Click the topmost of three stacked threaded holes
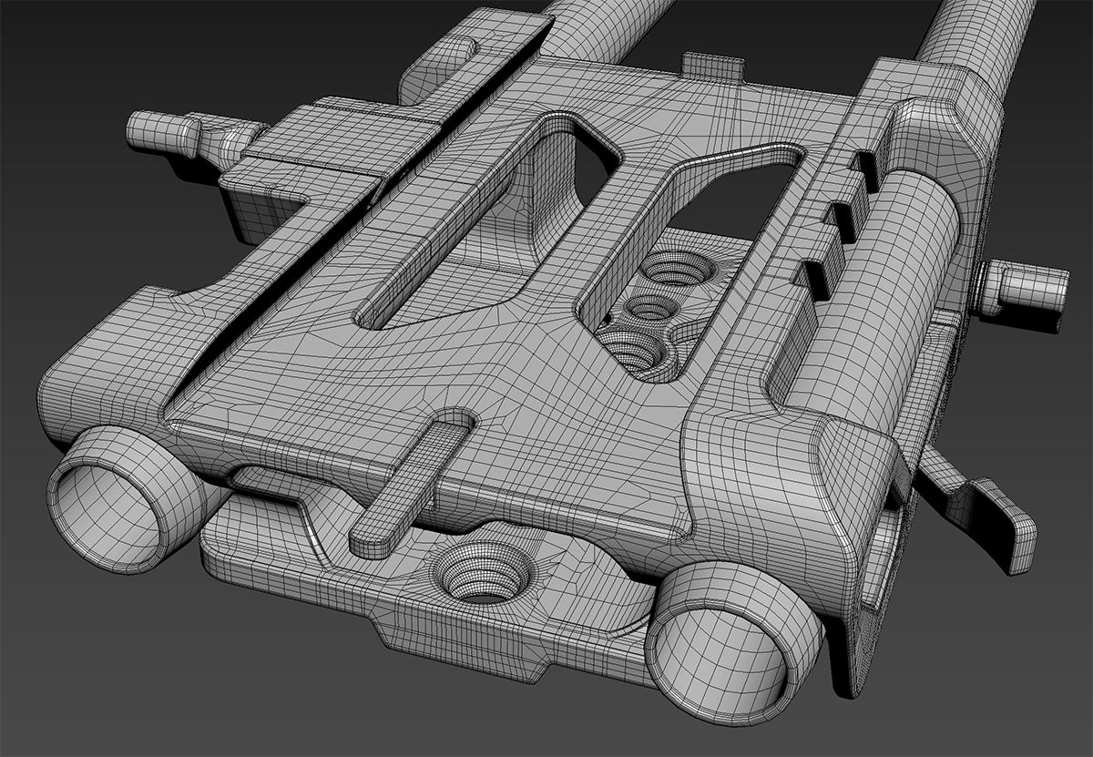Screen dimensions: 1093x757 676,271
